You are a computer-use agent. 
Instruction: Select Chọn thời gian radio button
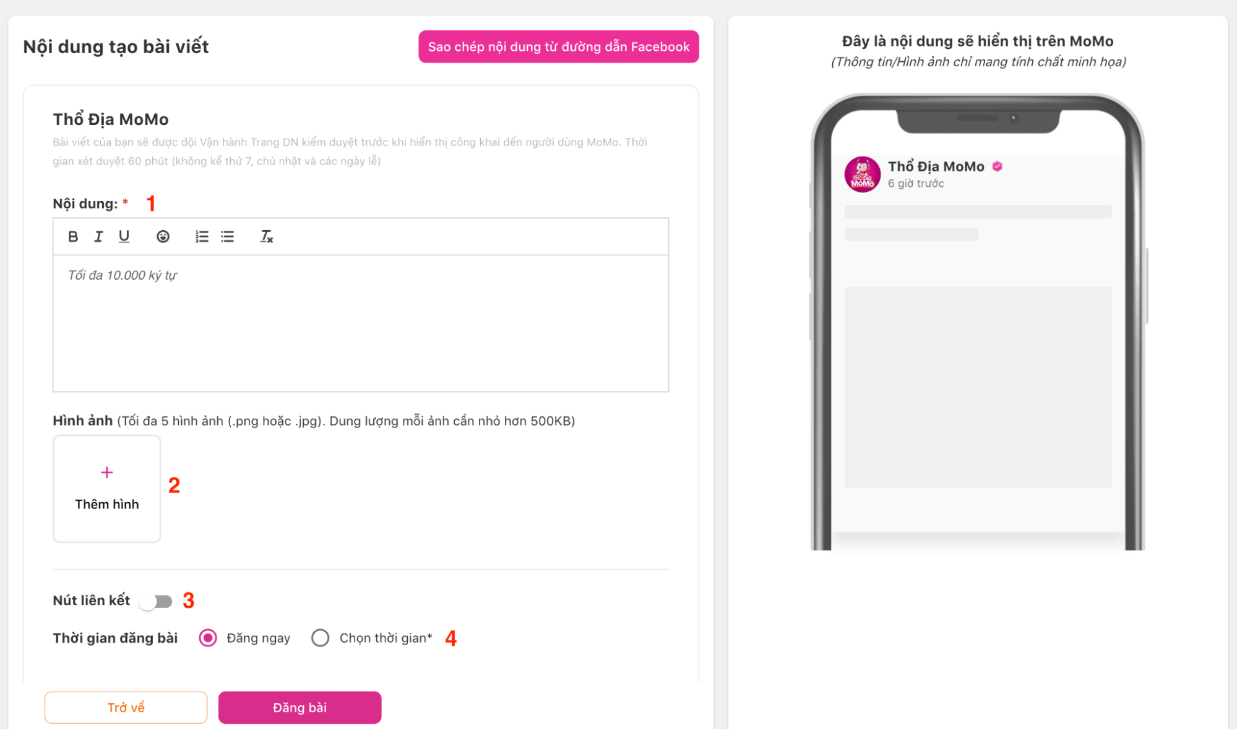coord(322,638)
